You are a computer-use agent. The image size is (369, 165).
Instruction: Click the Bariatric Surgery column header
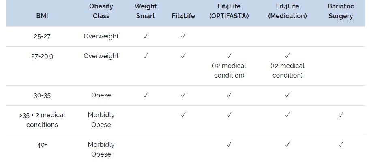[x=341, y=11]
